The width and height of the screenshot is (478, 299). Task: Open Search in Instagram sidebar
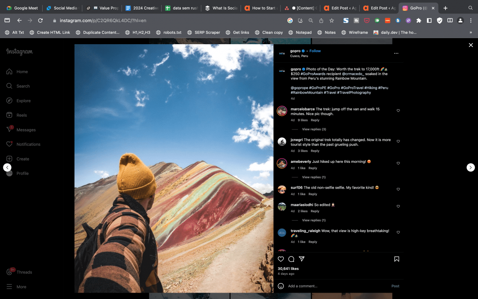click(18, 86)
